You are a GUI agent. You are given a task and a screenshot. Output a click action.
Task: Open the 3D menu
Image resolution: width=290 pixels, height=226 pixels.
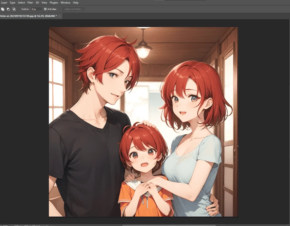click(37, 3)
